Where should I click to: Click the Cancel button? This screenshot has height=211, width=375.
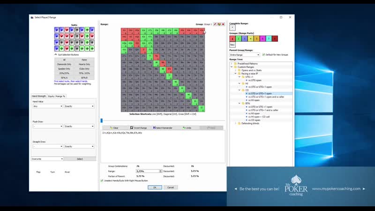point(171,187)
